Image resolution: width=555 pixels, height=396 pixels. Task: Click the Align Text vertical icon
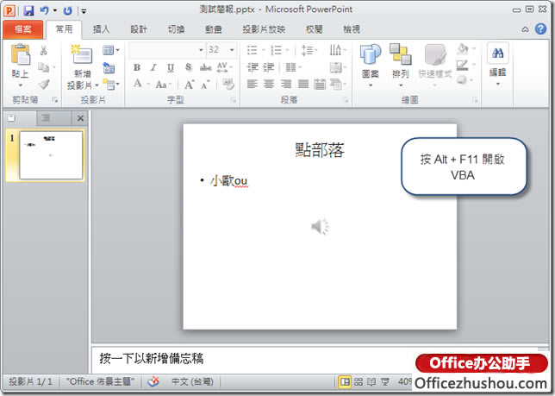[337, 67]
